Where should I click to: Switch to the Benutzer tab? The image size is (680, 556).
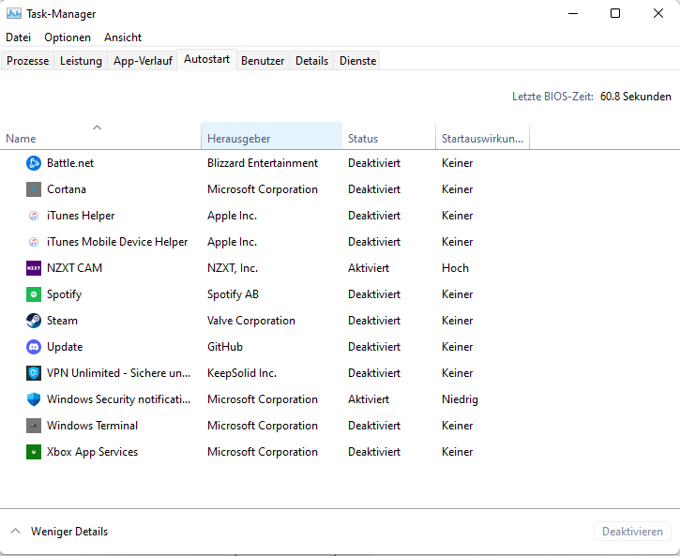coord(263,61)
